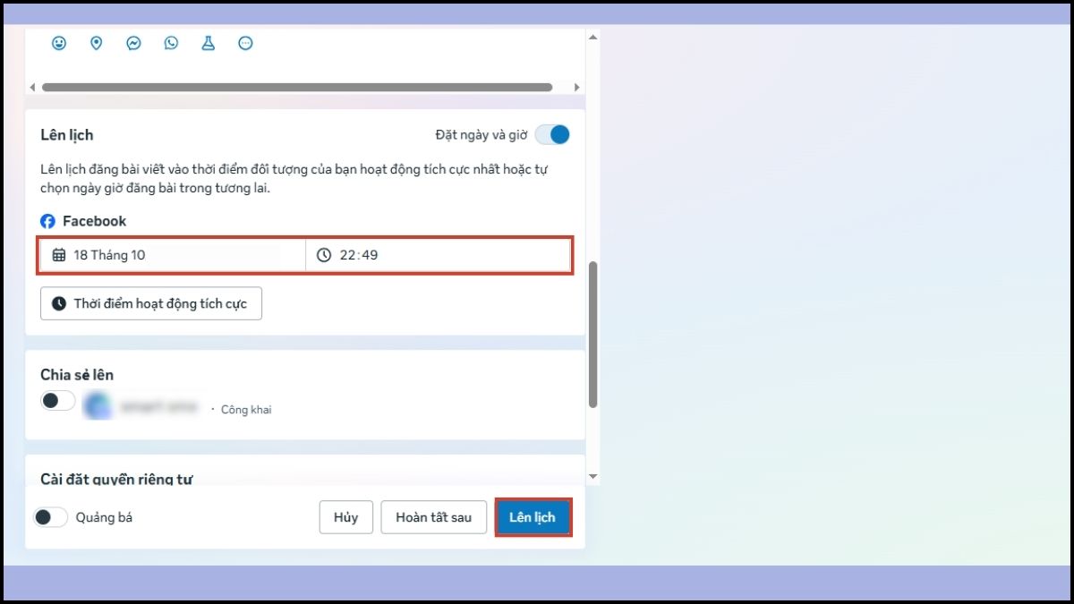Click the horizontal scrollbar right arrow
This screenshot has width=1074, height=604.
576,87
